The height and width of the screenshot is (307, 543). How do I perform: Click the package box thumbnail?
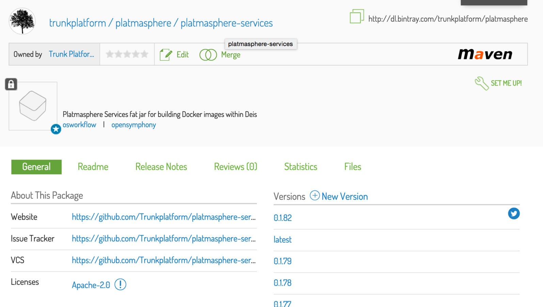pyautogui.click(x=33, y=106)
